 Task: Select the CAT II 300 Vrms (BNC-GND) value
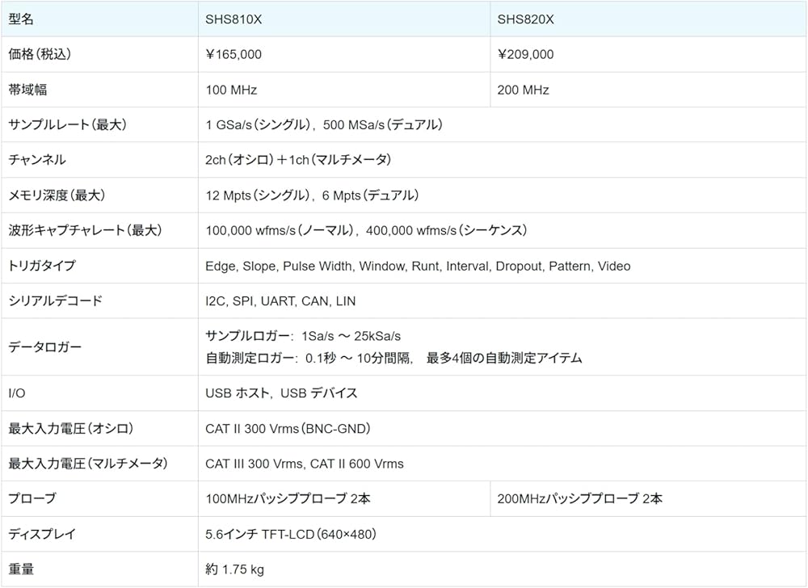coord(288,429)
